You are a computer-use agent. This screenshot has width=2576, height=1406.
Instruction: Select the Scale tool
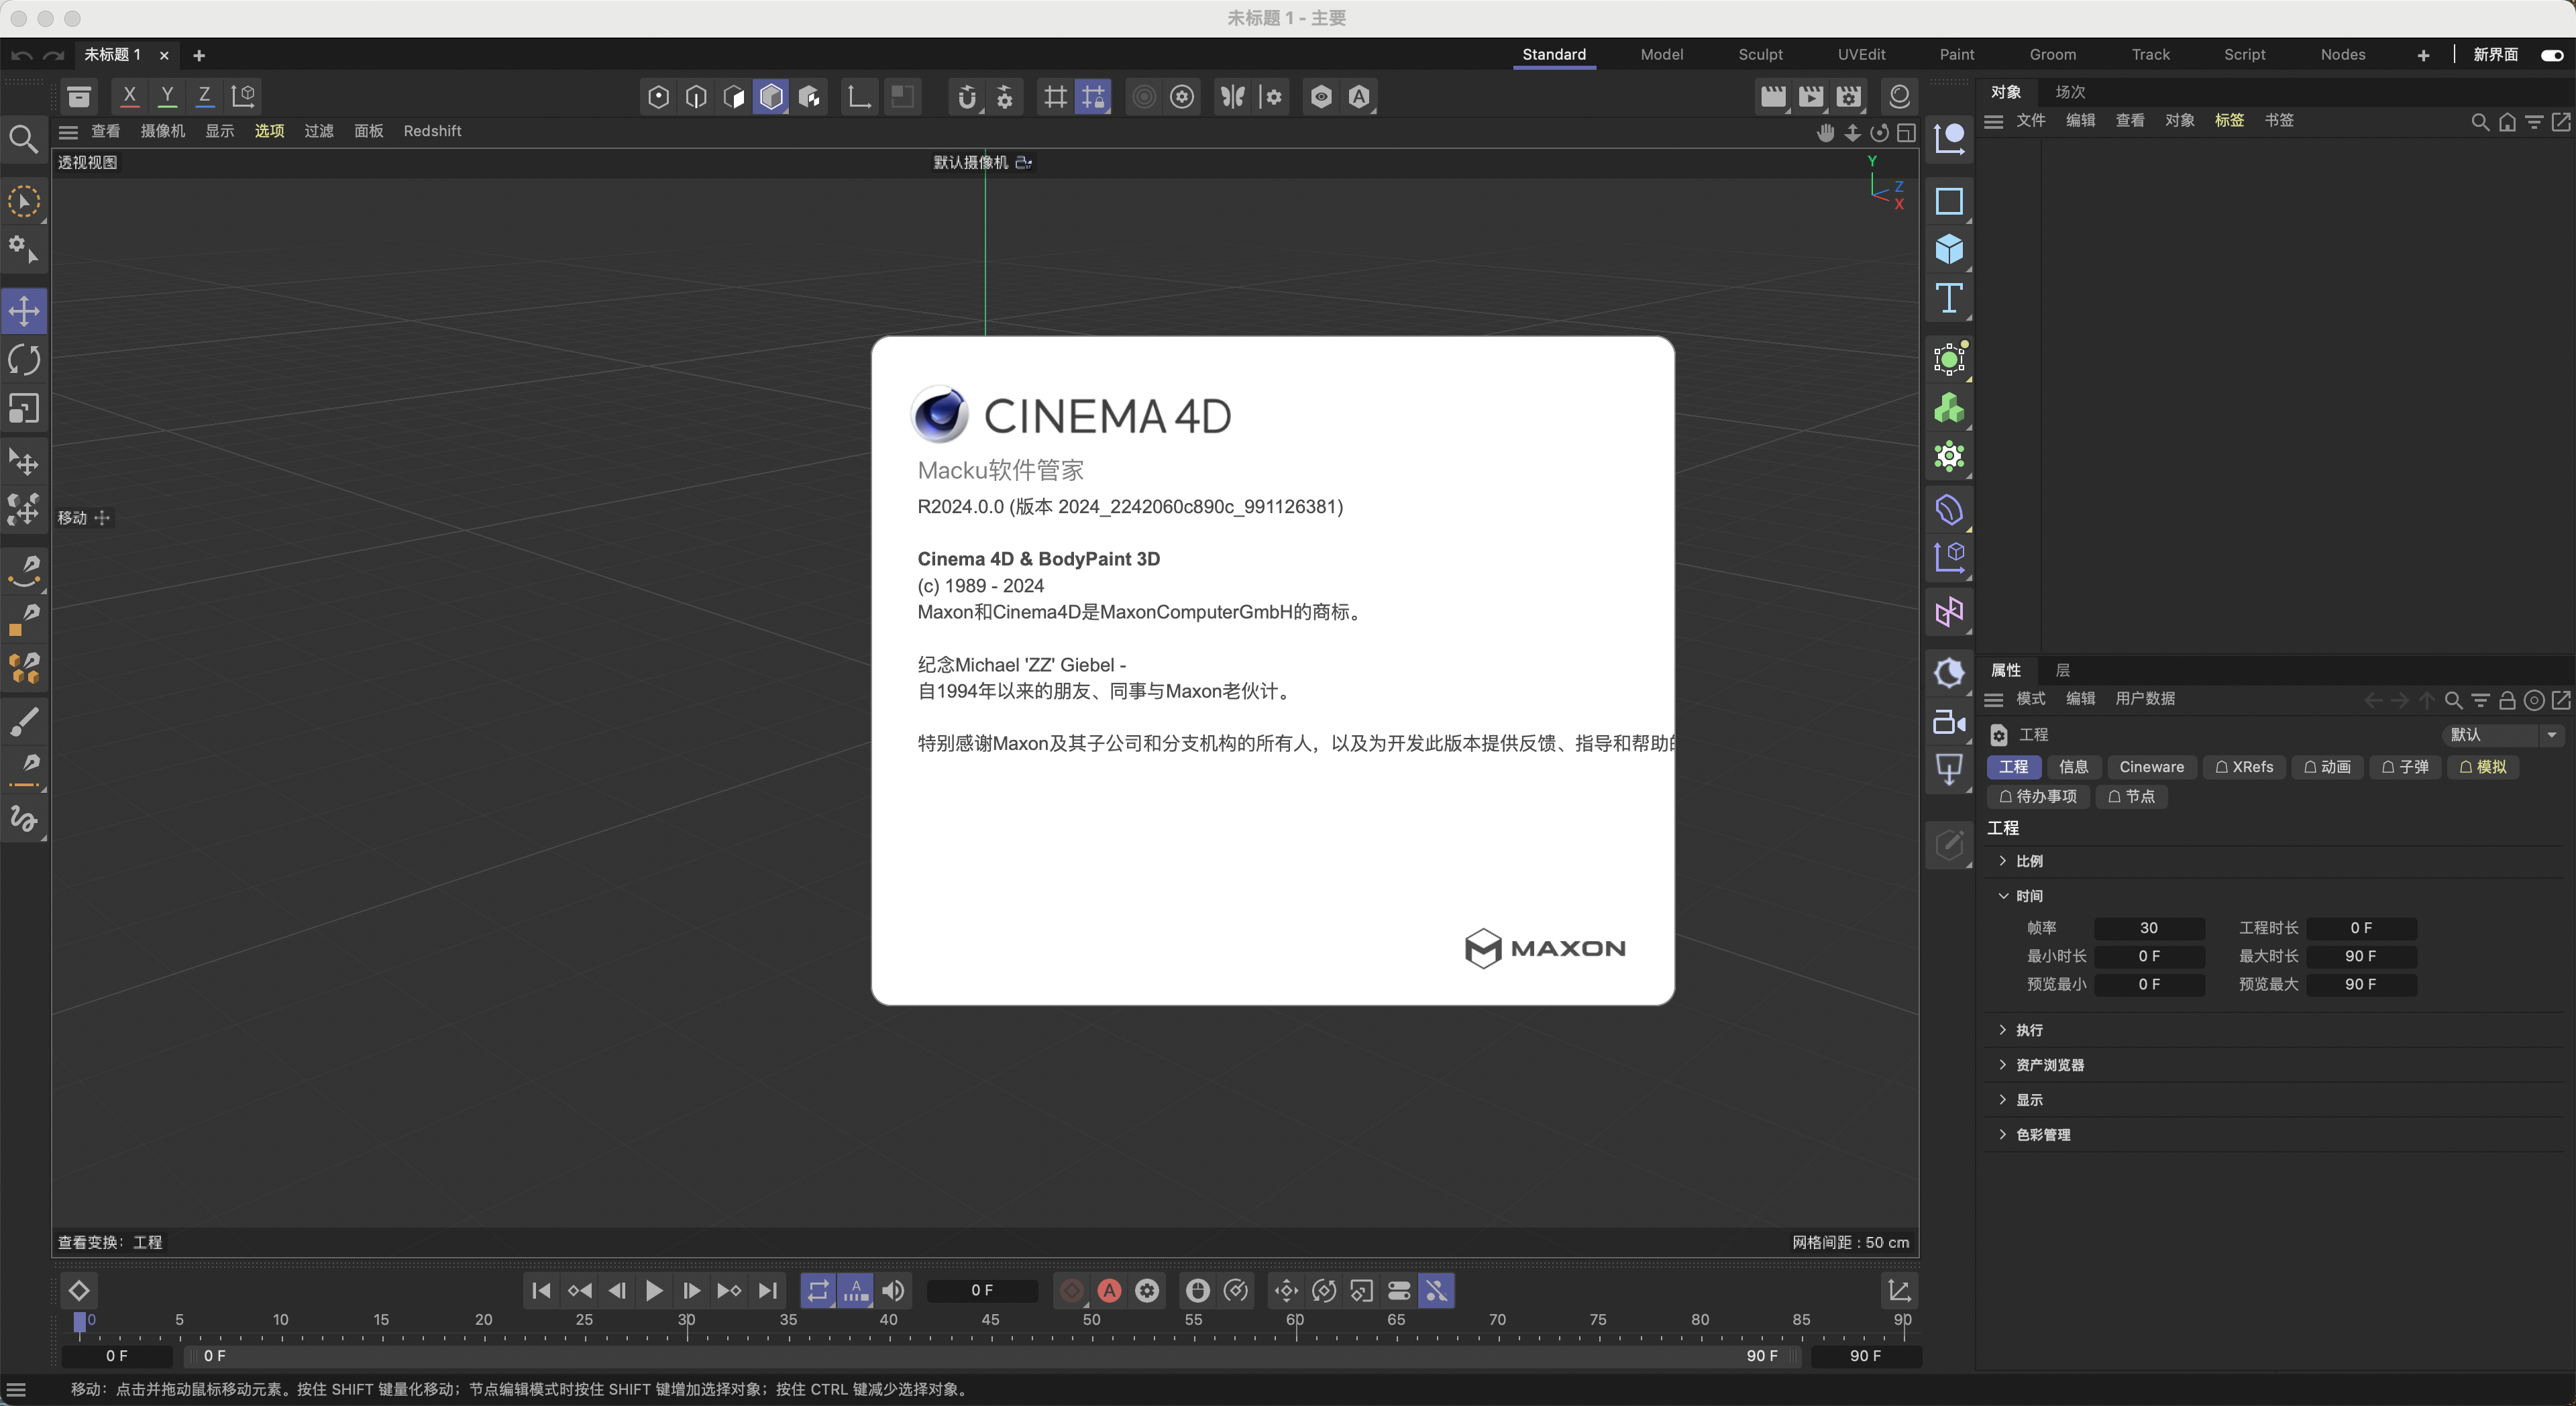(x=24, y=409)
